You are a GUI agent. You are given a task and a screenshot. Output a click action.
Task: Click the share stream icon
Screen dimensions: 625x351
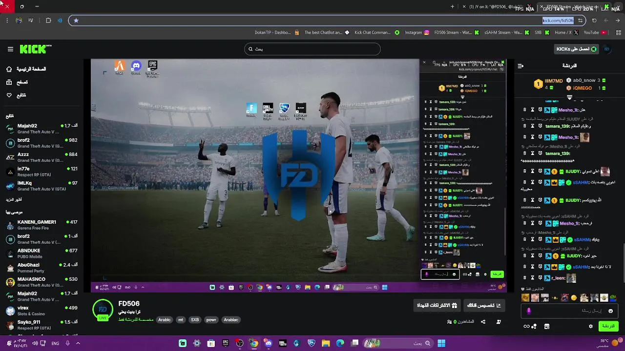pos(483,322)
